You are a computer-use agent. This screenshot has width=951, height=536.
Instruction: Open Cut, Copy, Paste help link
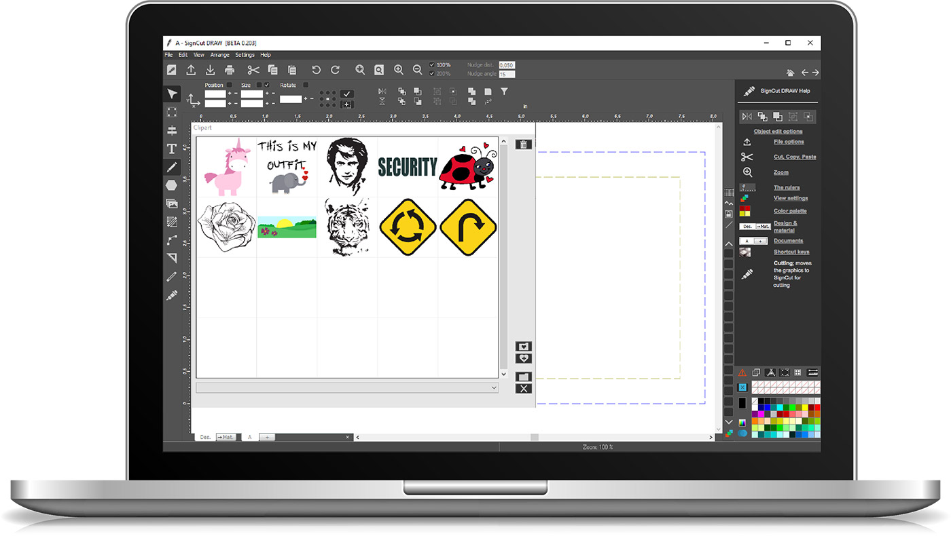tap(795, 157)
